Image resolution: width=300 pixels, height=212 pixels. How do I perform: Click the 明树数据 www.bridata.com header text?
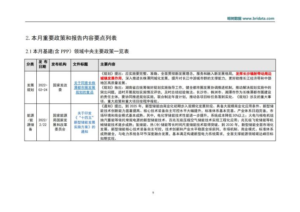251,19
